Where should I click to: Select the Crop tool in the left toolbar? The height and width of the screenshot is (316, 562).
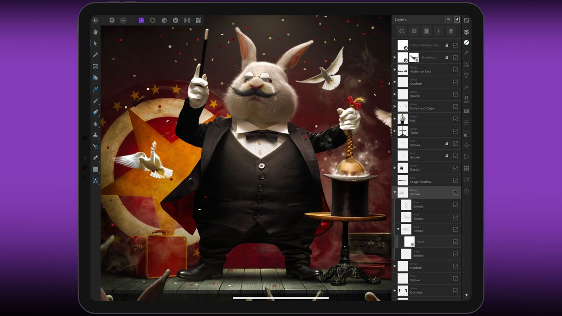(x=96, y=65)
